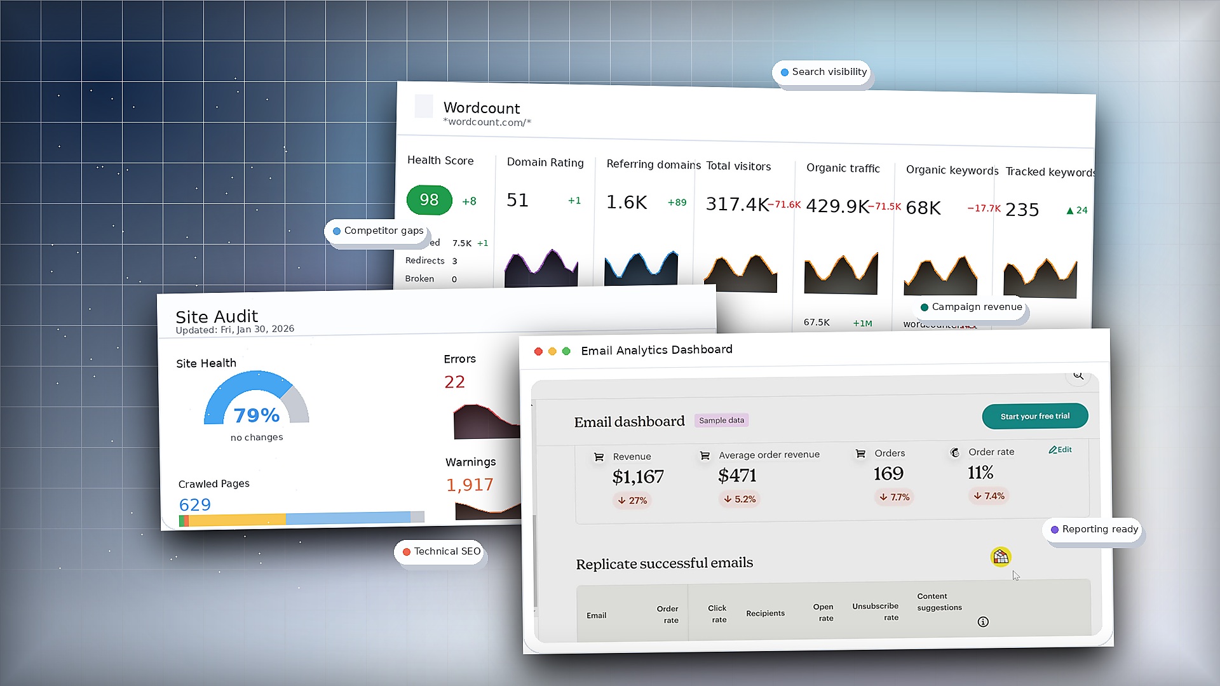1220x686 pixels.
Task: Click the Content suggestions column header
Action: [939, 602]
